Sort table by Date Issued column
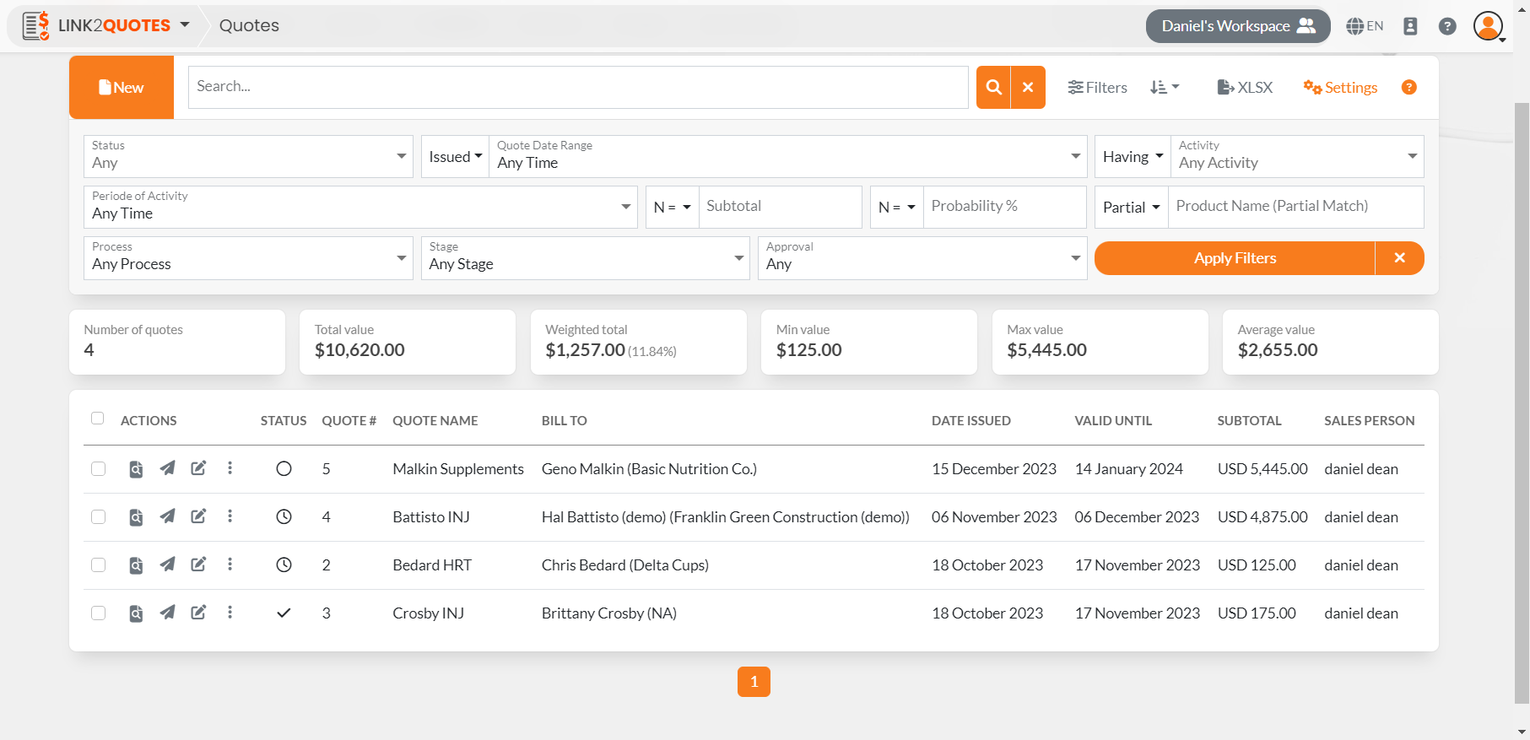This screenshot has height=740, width=1530. tap(970, 420)
